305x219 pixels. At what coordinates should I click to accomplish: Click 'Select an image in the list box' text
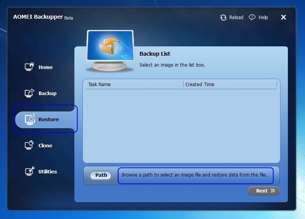172,65
